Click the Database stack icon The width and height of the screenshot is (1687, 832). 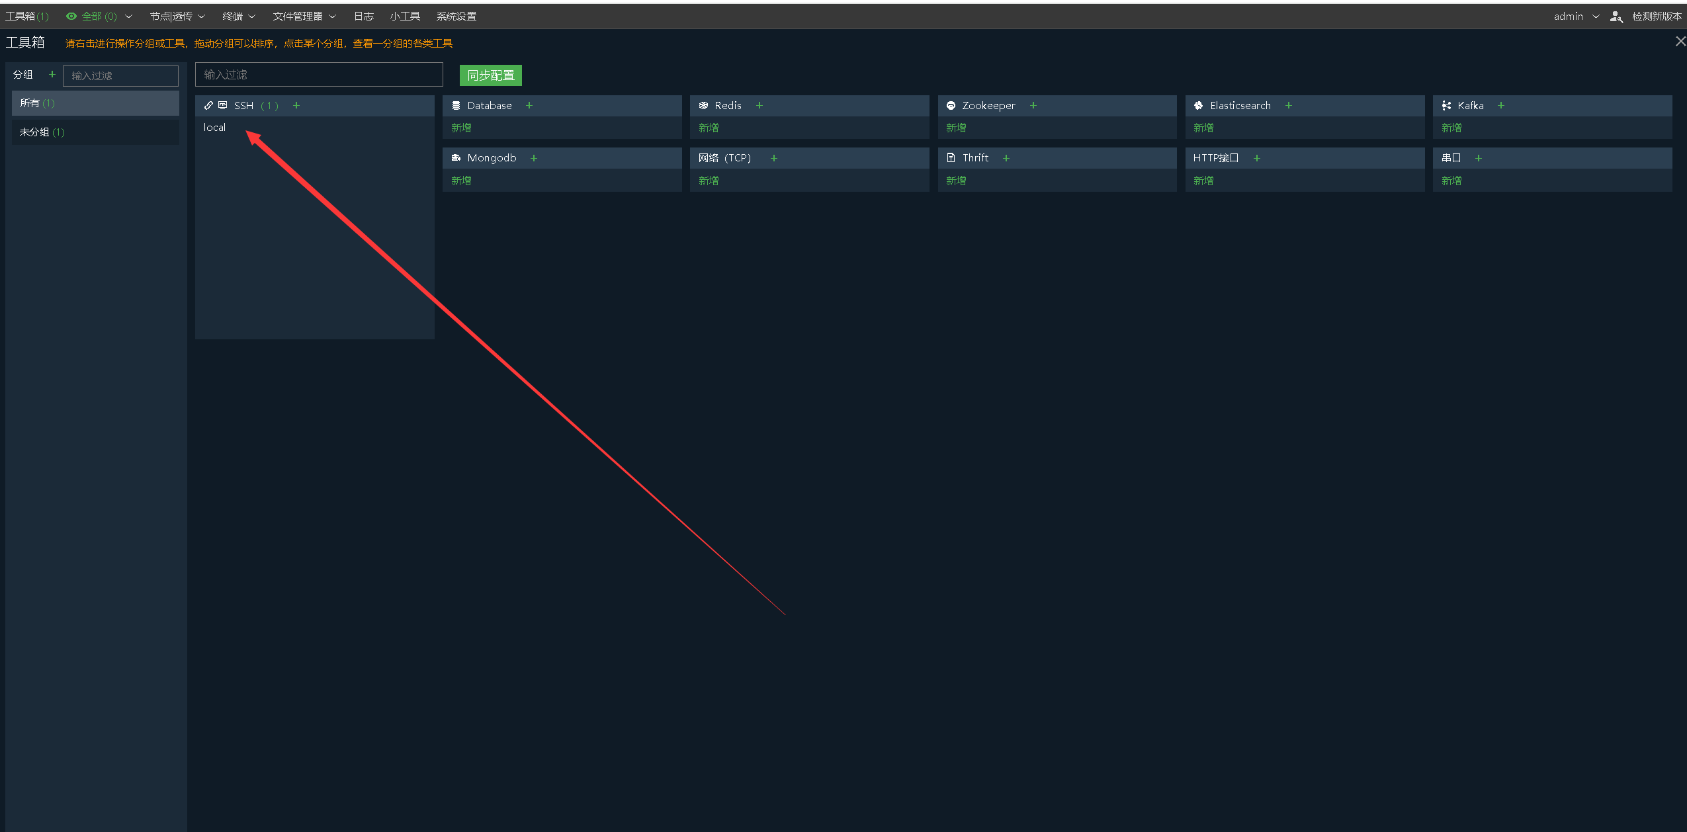coord(456,106)
